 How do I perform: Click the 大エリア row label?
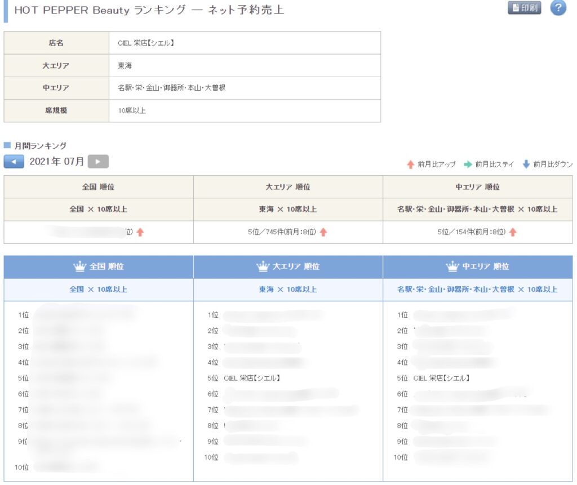tap(56, 65)
